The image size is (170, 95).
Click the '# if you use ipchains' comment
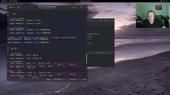(16, 19)
